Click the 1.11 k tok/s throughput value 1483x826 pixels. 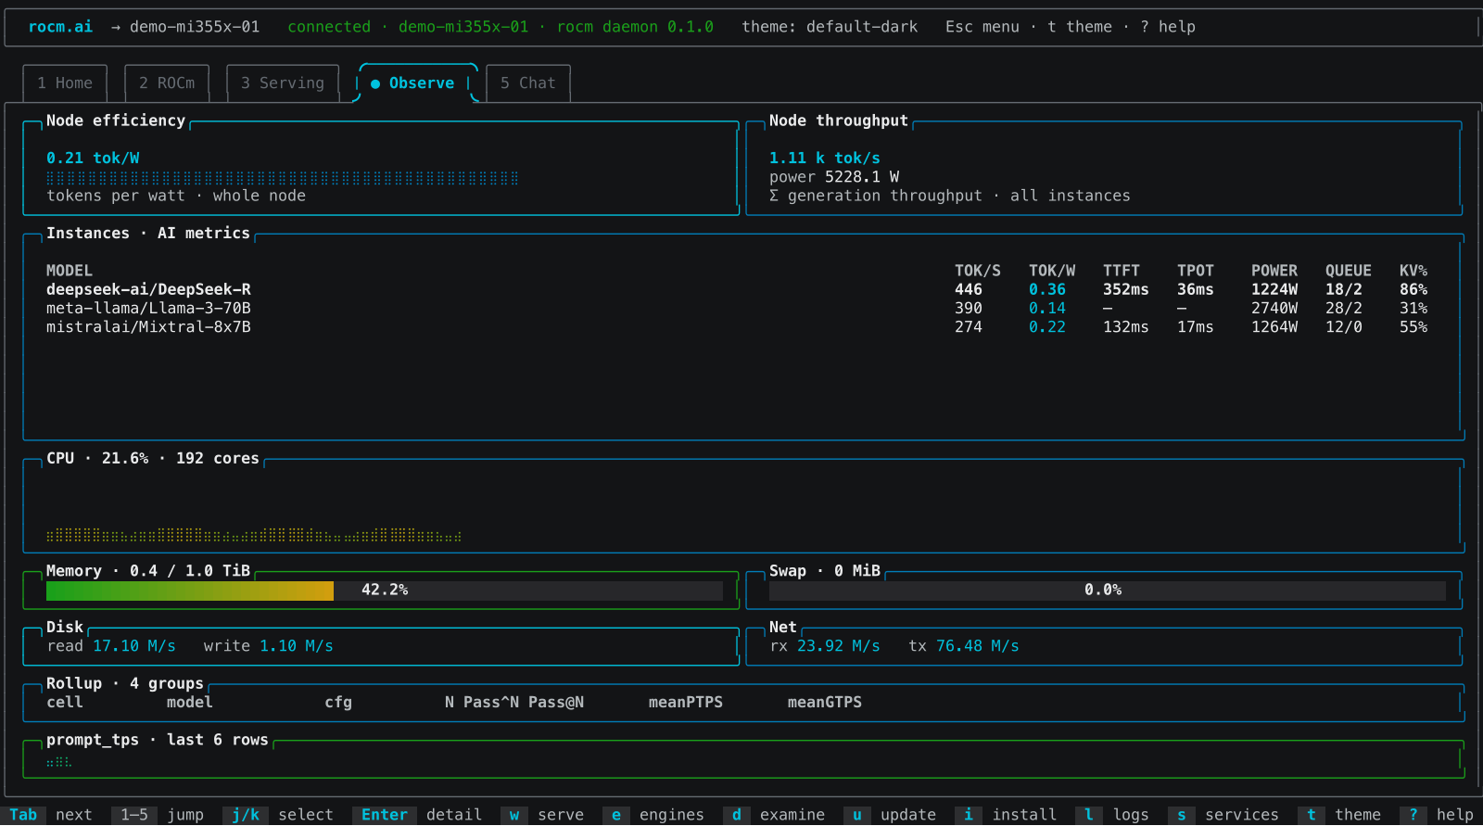pos(825,159)
